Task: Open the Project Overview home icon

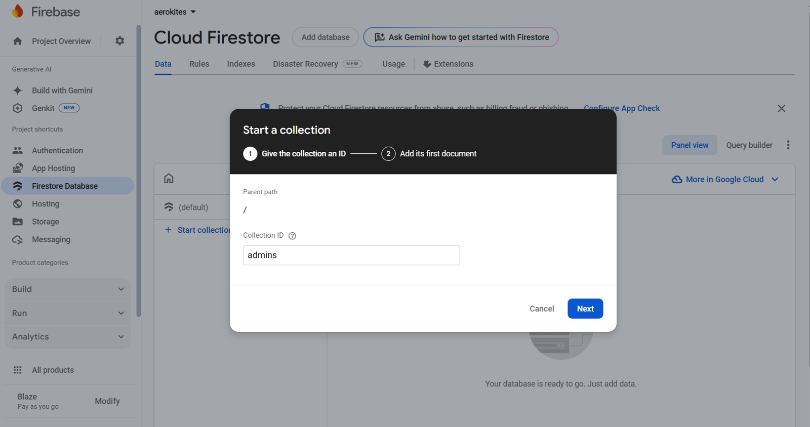Action: tap(18, 41)
